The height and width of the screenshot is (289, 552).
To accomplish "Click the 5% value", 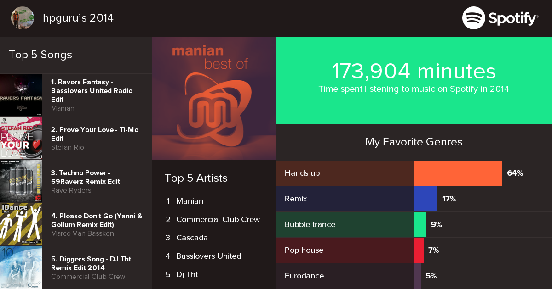I will click(x=431, y=276).
